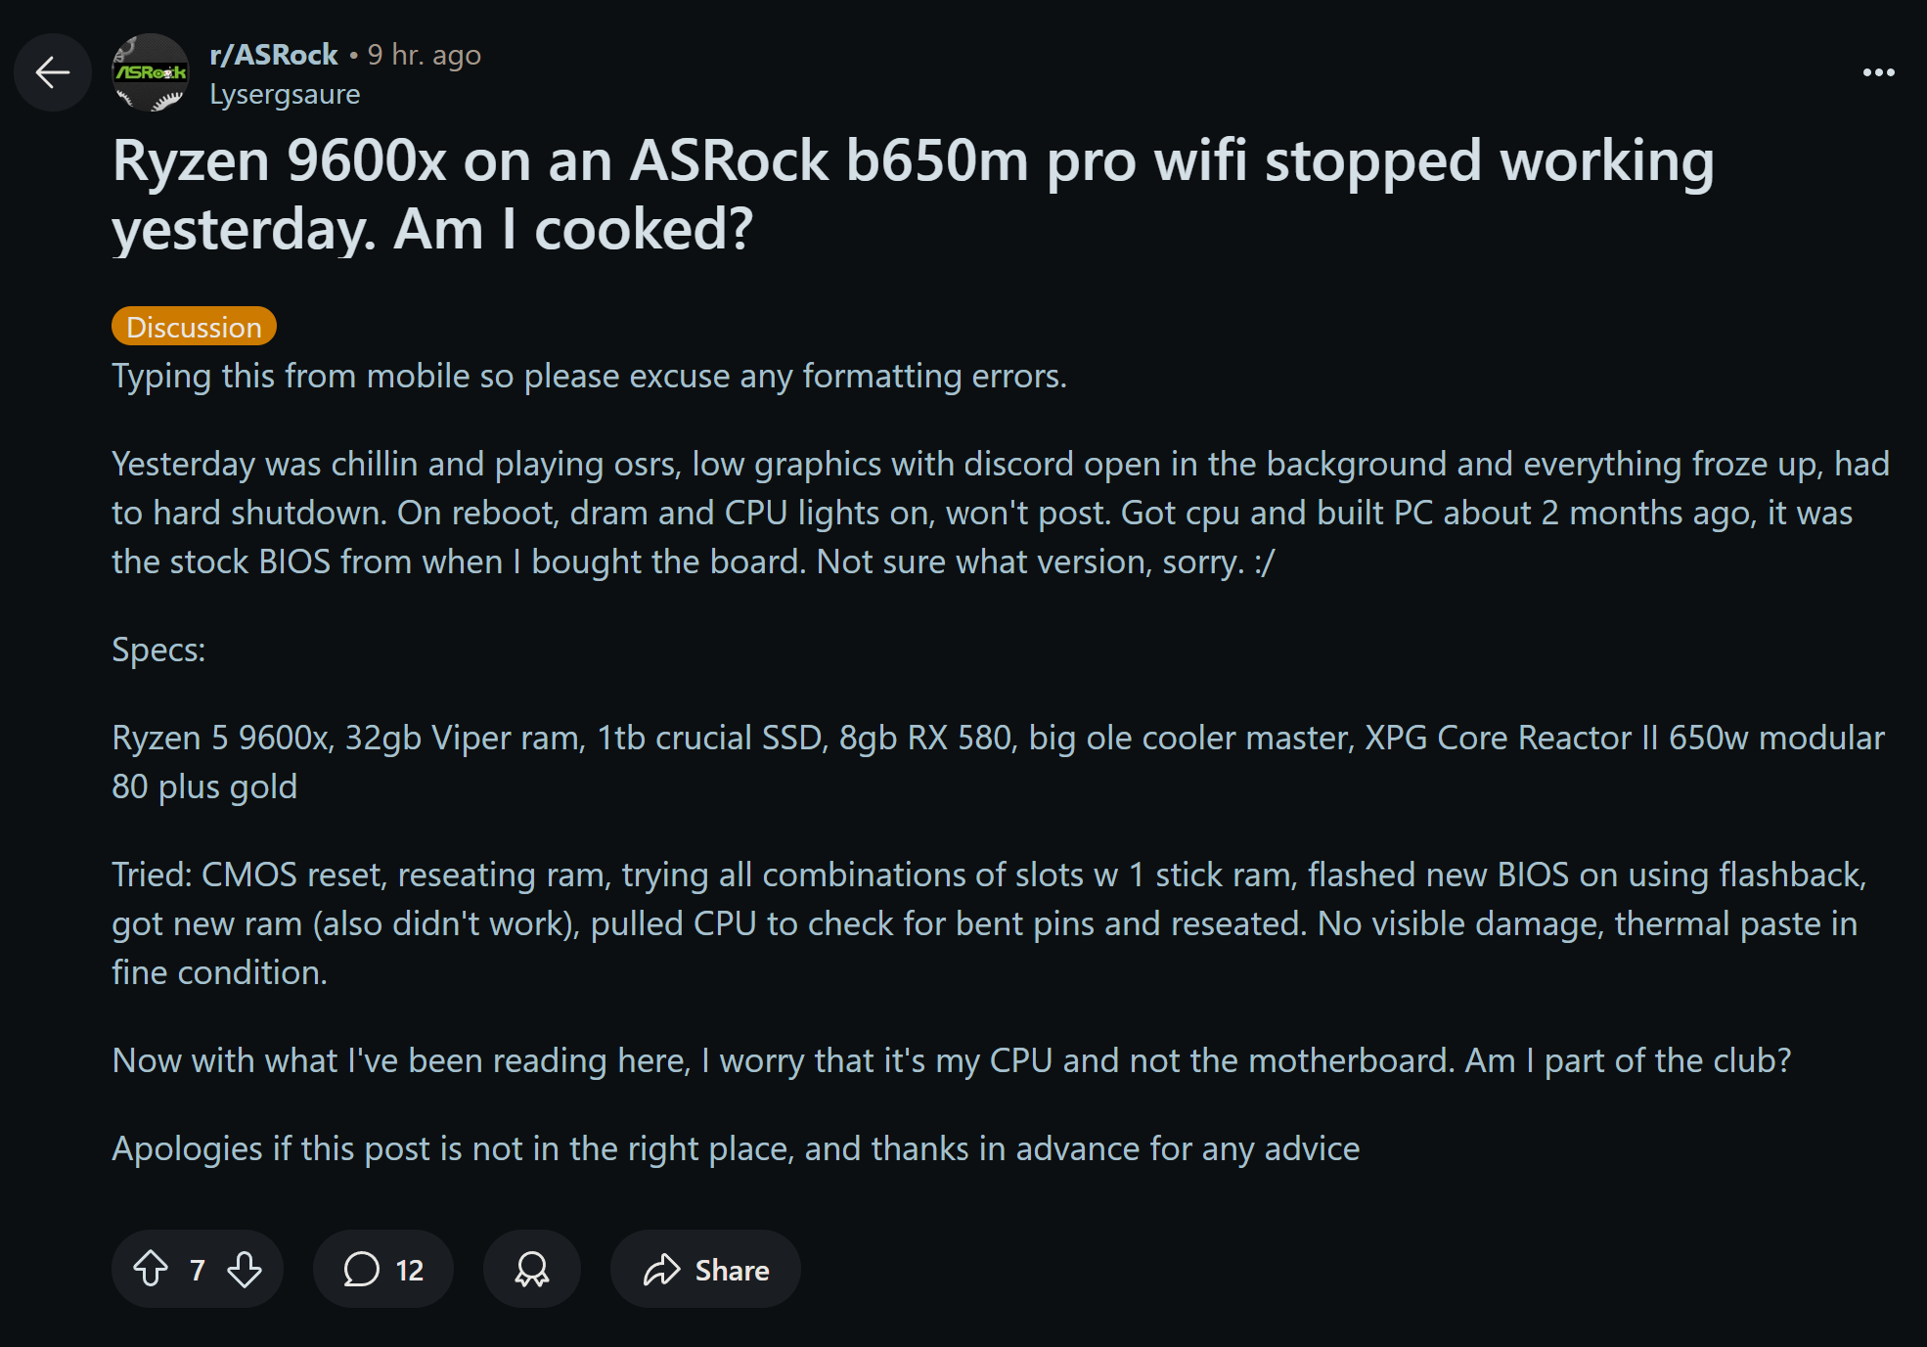Click the r/ASRock subreddit avatar
The width and height of the screenshot is (1927, 1347).
point(153,72)
